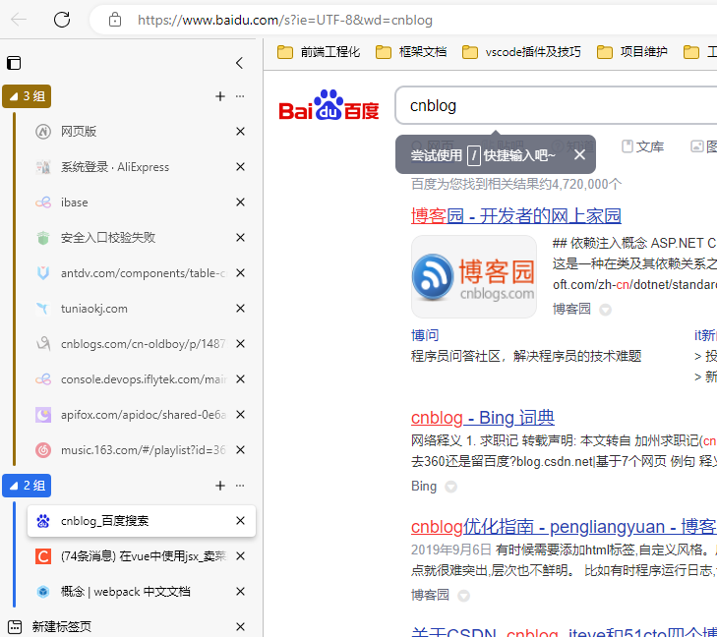Close the cnblogs.com/cn-oldboy tab
The width and height of the screenshot is (717, 637).
240,344
